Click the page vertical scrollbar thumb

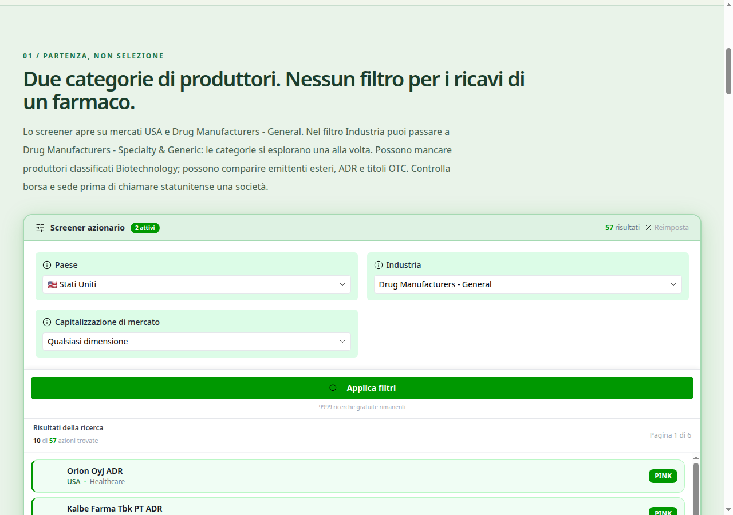729,71
